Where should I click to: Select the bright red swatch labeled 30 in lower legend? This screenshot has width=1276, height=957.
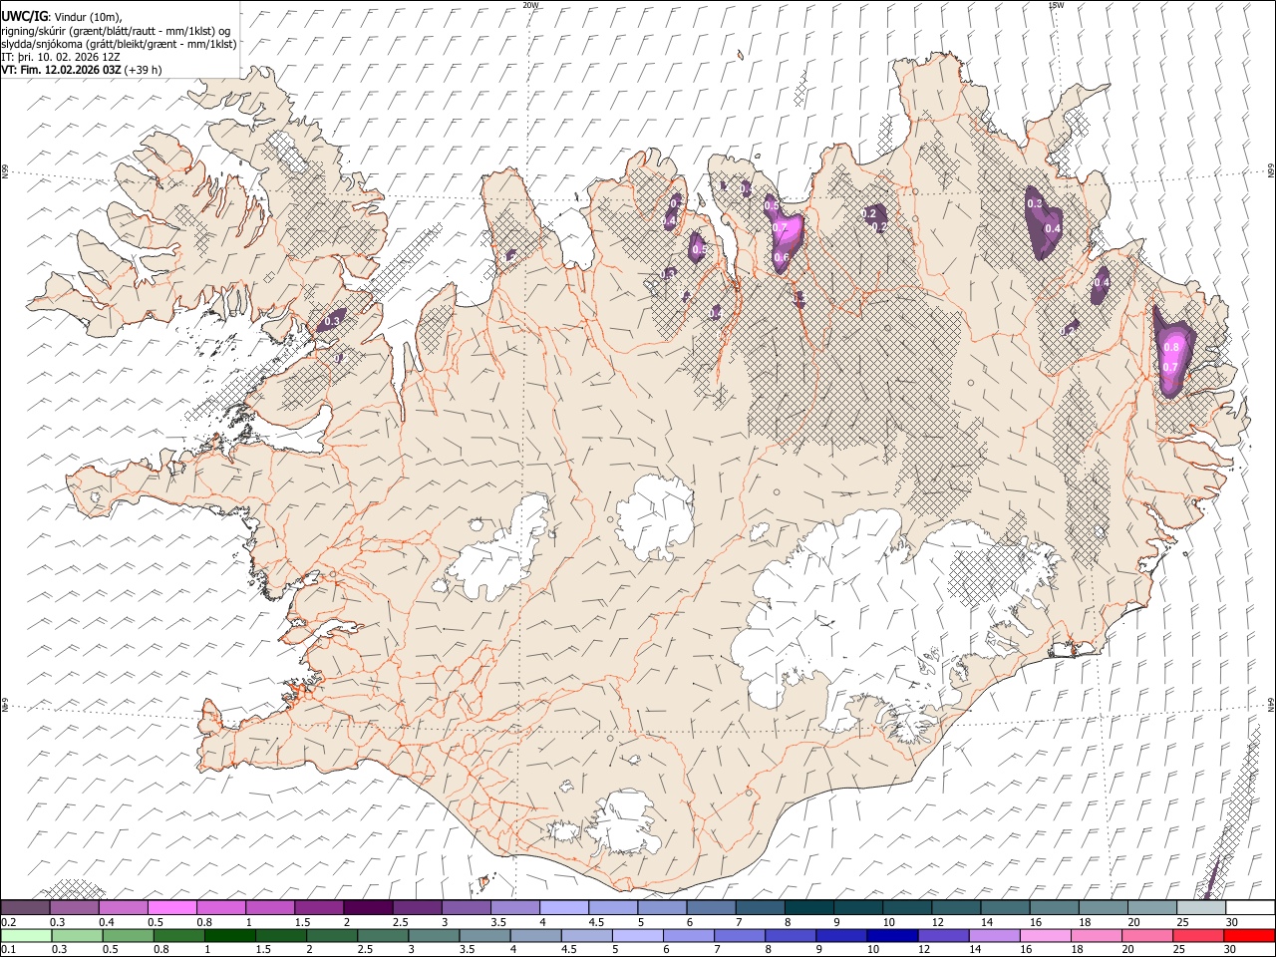(x=1250, y=935)
